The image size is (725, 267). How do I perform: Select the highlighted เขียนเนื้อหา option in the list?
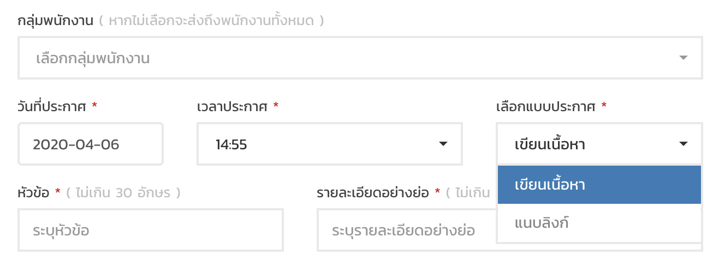(x=599, y=185)
